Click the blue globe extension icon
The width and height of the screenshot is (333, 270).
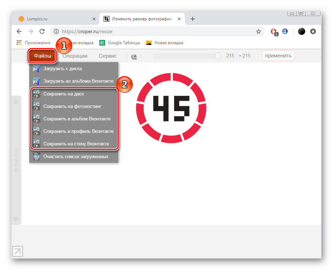285,31
